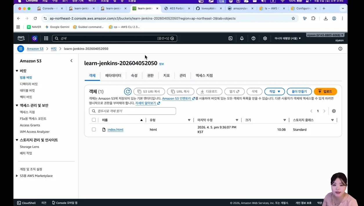View site information icon in address bar
This screenshot has height=206, width=364.
click(x=45, y=18)
